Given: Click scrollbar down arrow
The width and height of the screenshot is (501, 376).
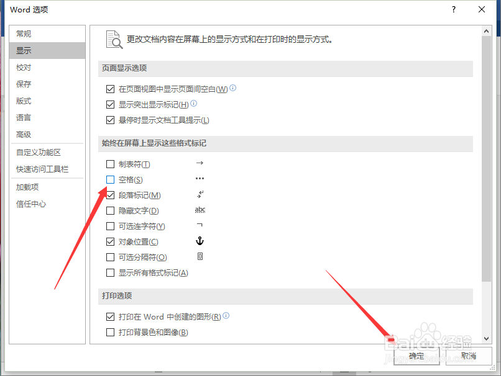Looking at the screenshot, I should pos(486,339).
